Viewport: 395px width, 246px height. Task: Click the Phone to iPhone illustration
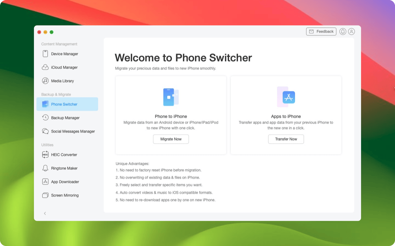171,97
